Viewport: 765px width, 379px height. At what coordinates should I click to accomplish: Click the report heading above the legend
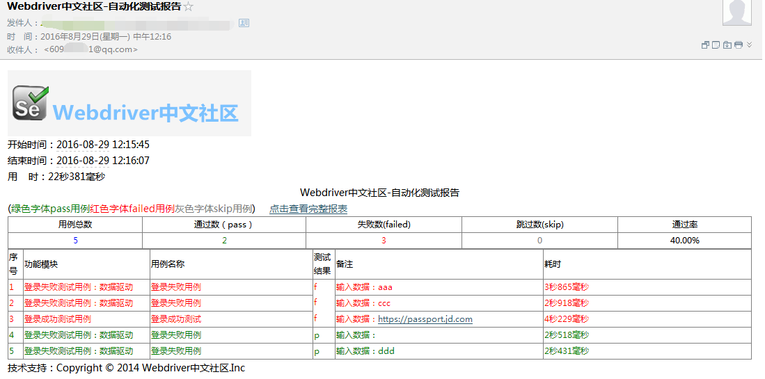(x=379, y=193)
